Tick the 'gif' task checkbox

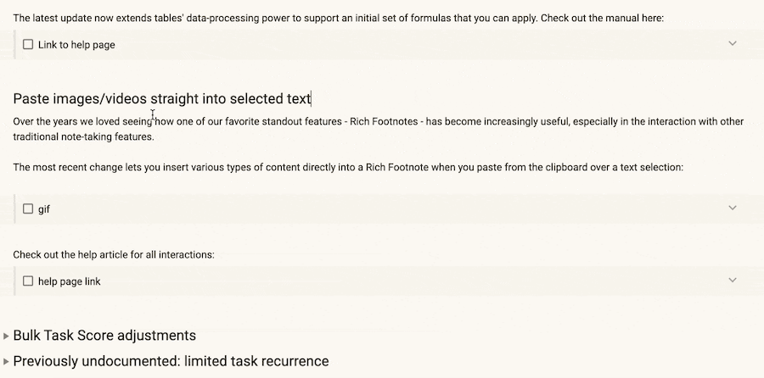coord(28,208)
